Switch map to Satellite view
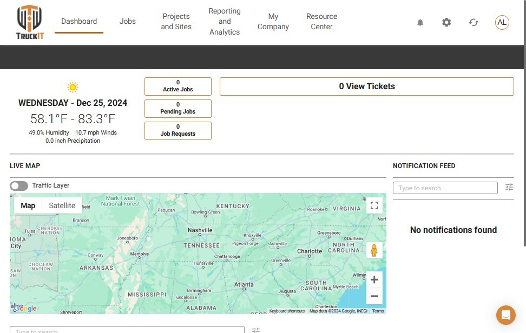This screenshot has width=526, height=333. [62, 206]
